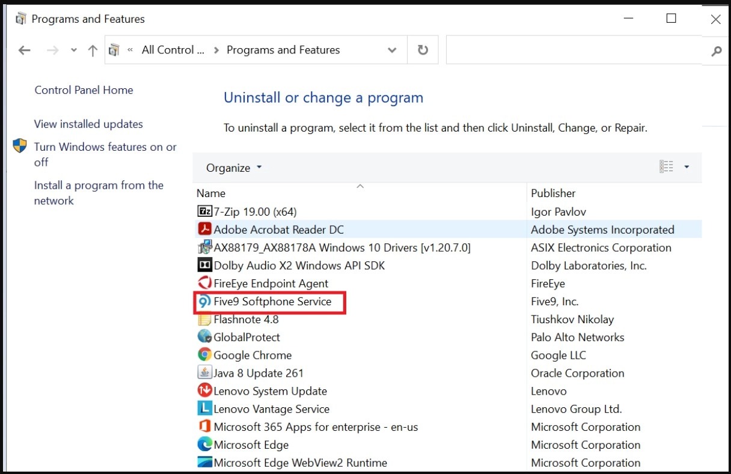Select the Igor Pavlov publisher cell

pyautogui.click(x=558, y=211)
